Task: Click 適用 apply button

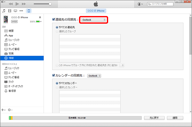Action: pos(175,118)
